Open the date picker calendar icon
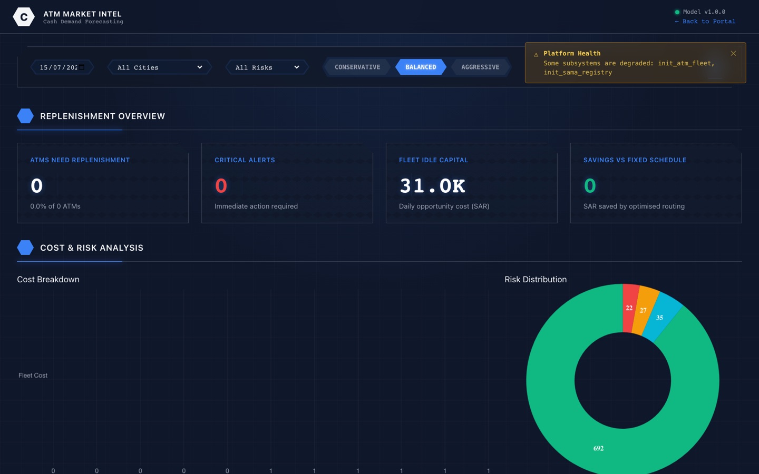The width and height of the screenshot is (759, 474). 82,67
